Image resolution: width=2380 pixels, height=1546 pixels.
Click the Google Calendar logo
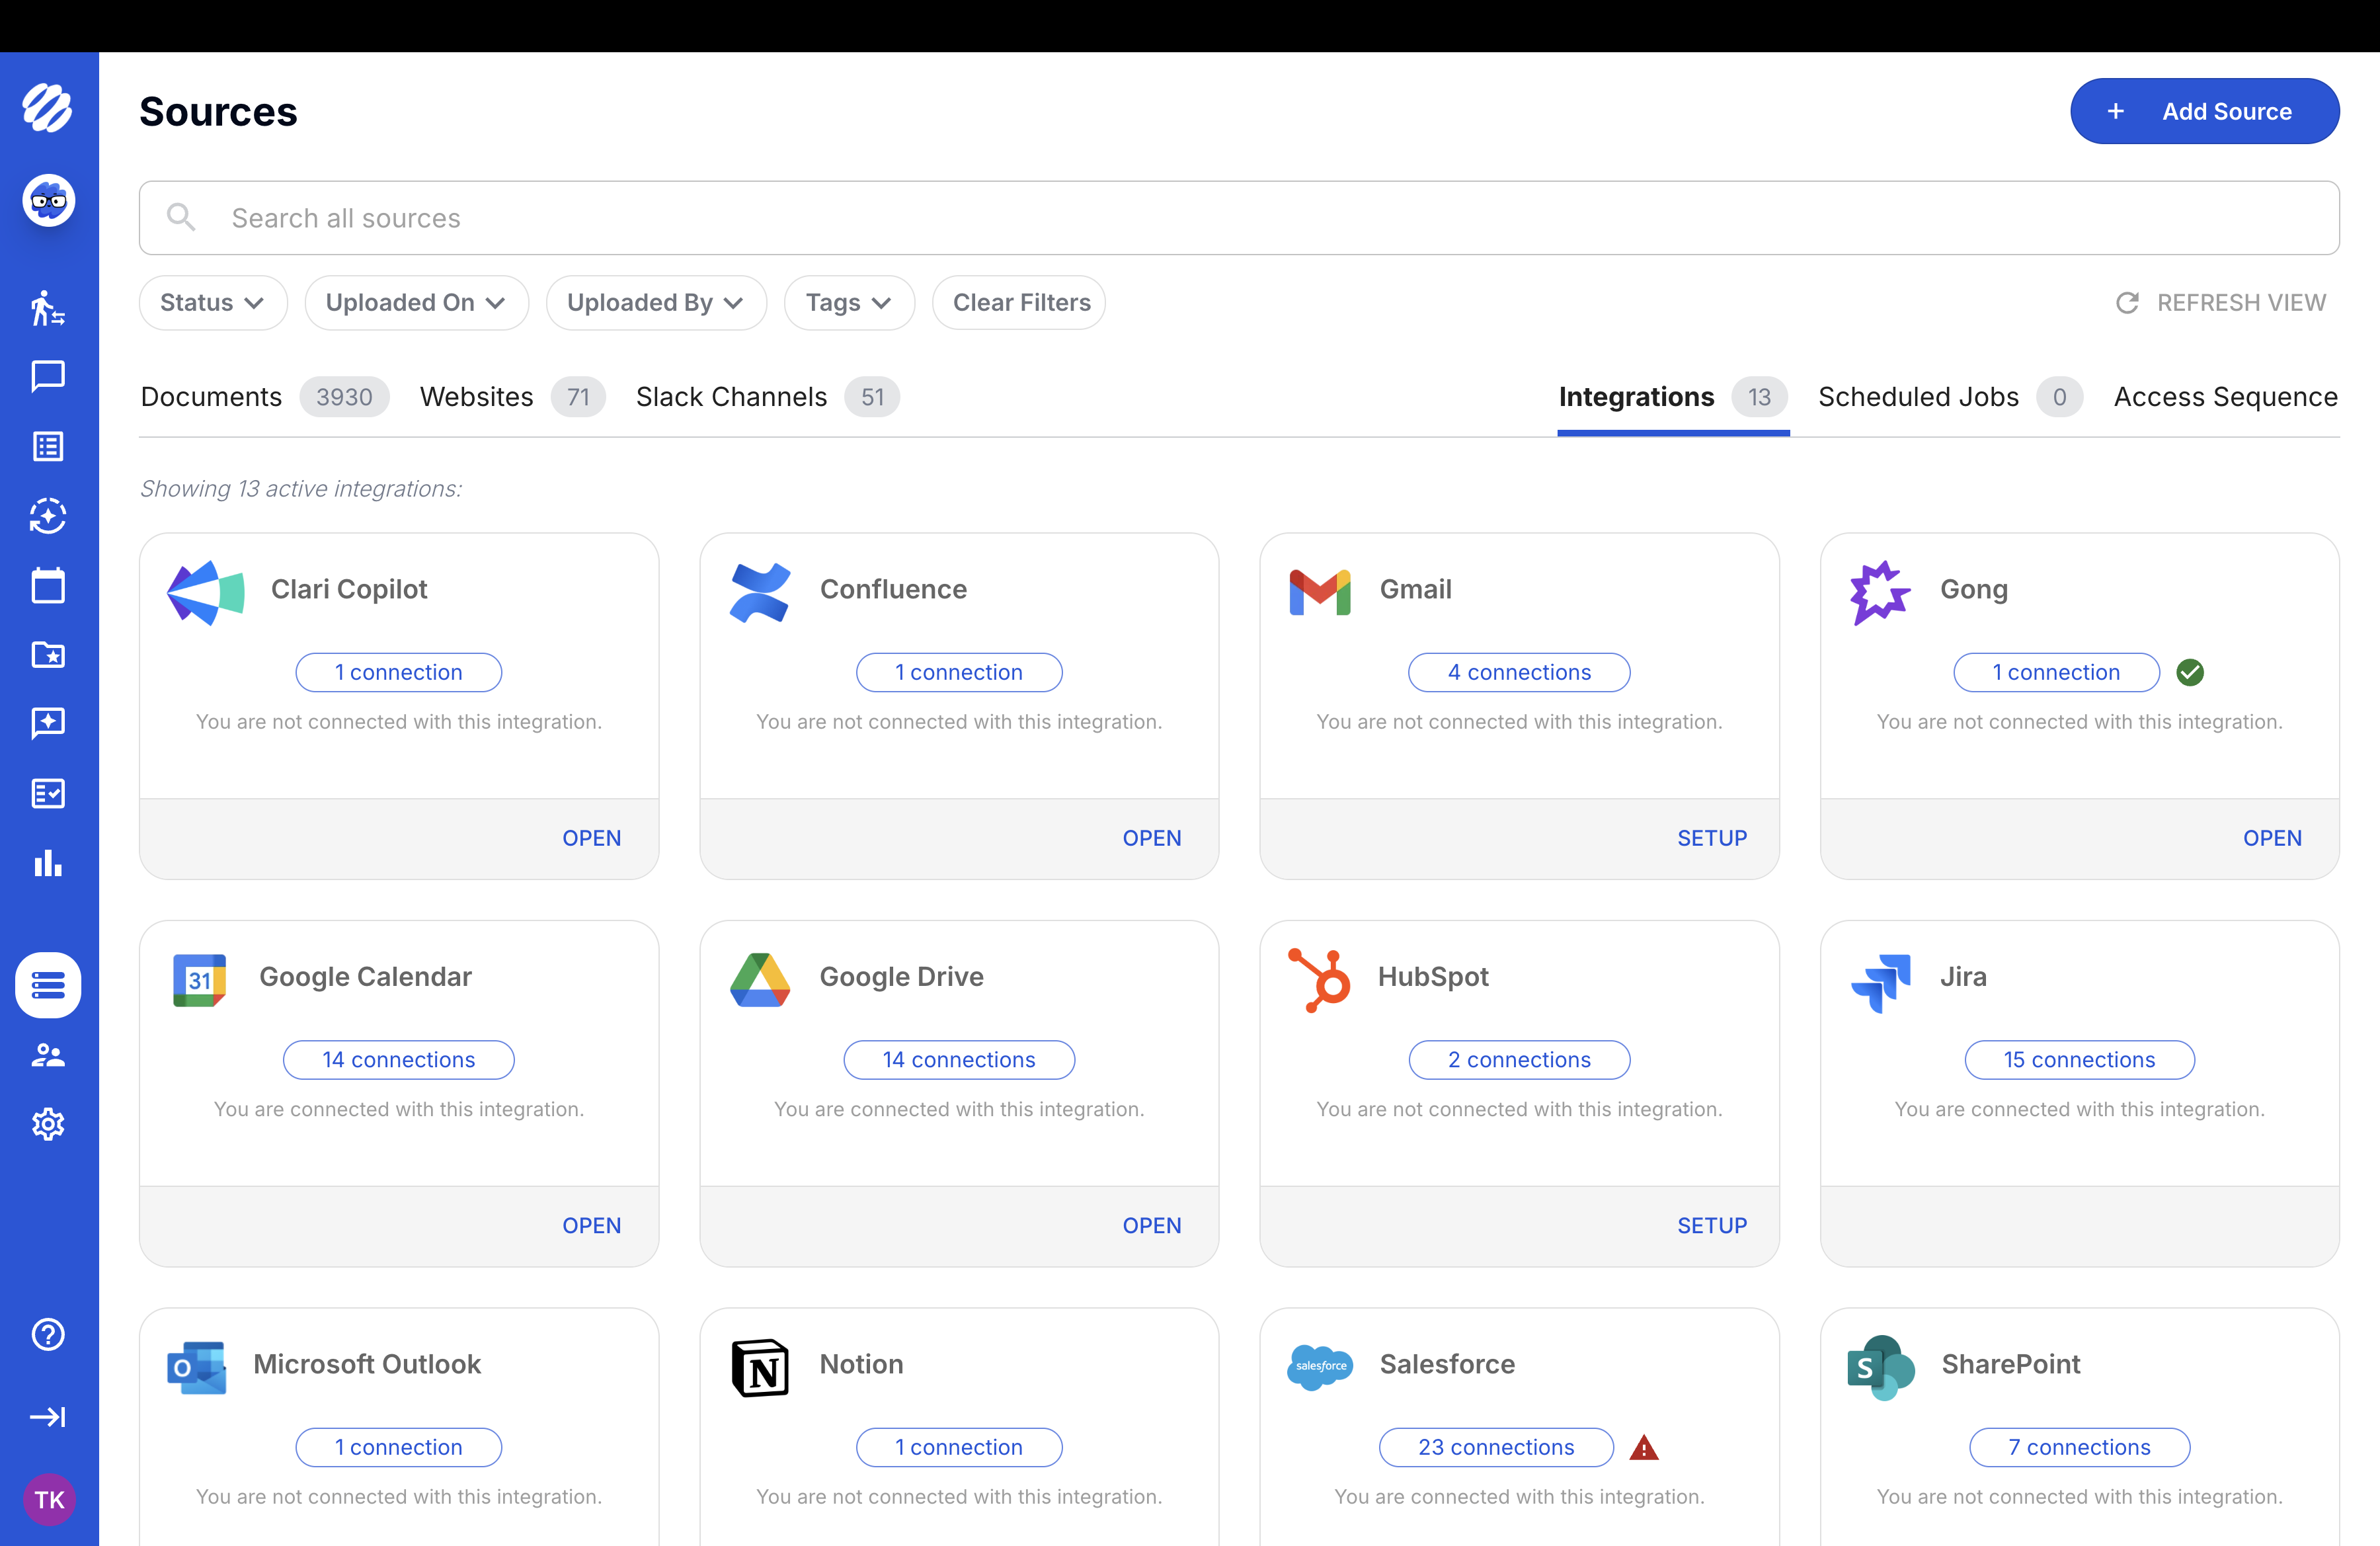199,980
